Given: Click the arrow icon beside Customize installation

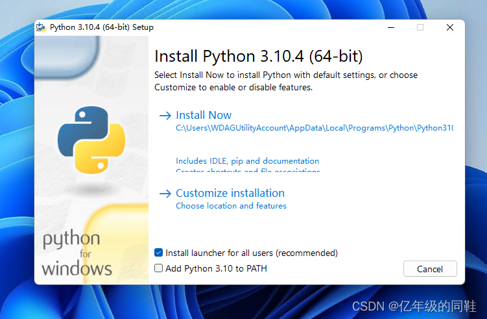Looking at the screenshot, I should 165,194.
